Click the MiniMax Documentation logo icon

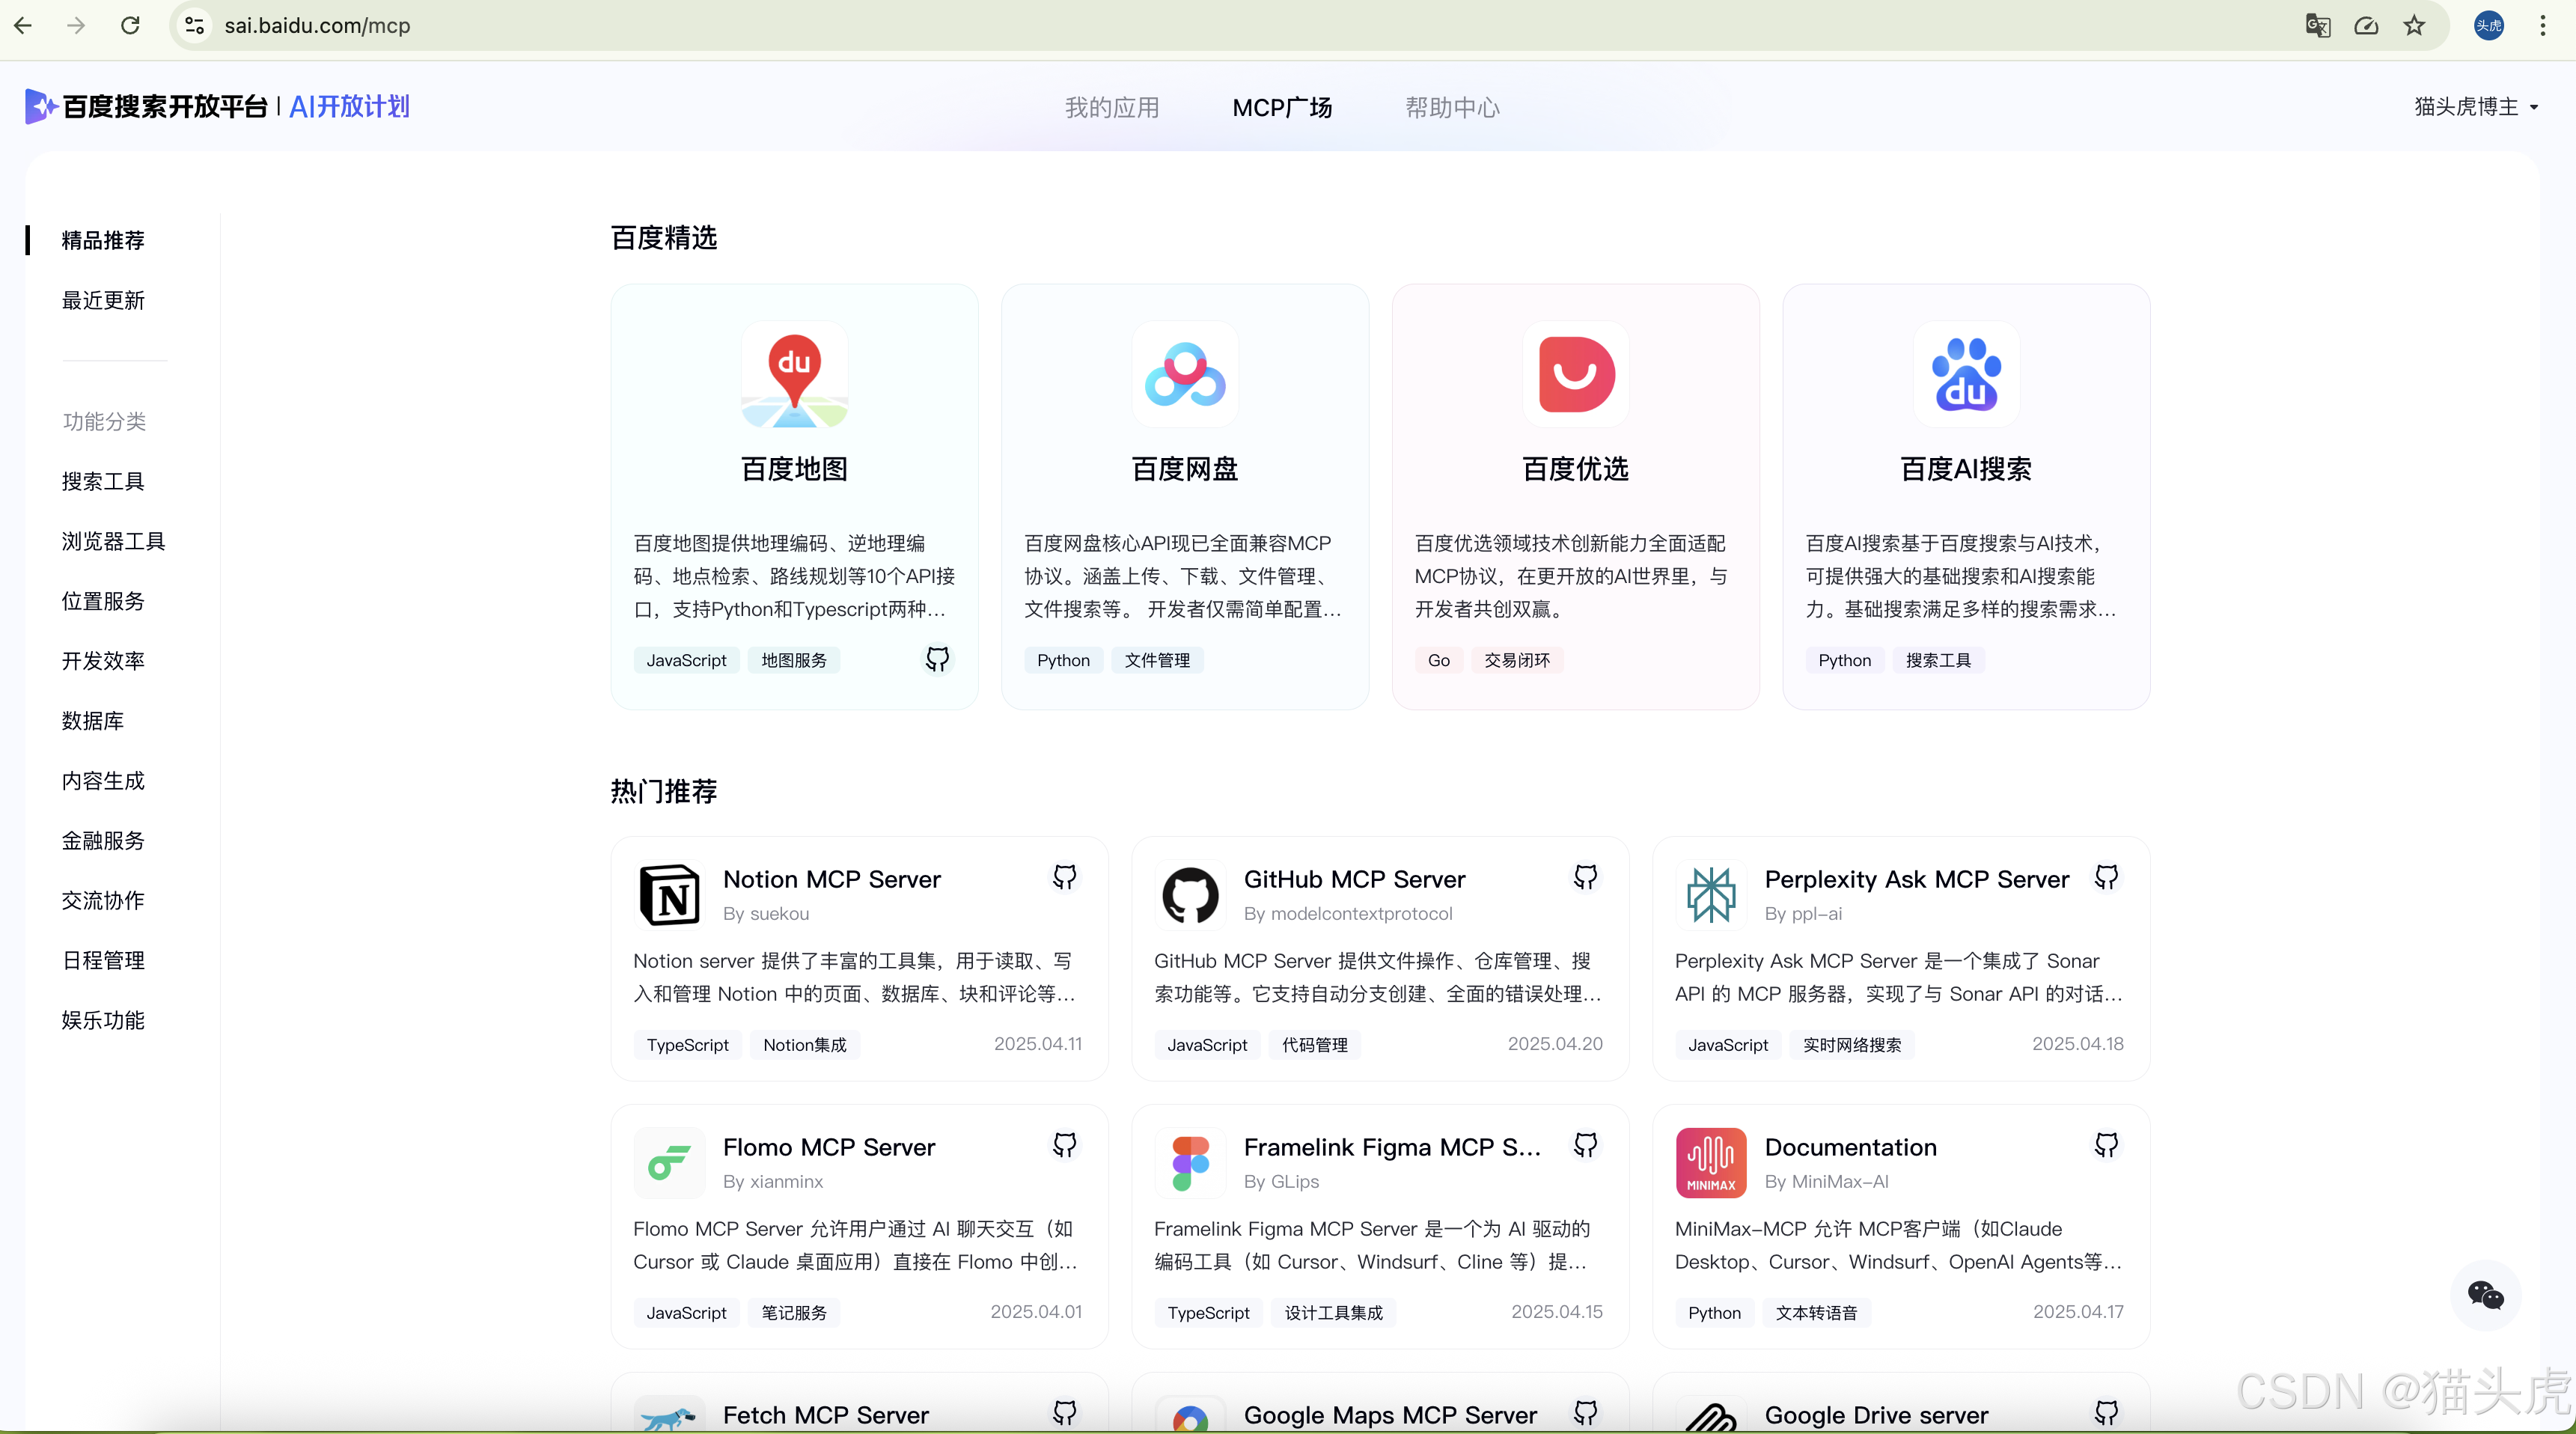[x=1711, y=1162]
